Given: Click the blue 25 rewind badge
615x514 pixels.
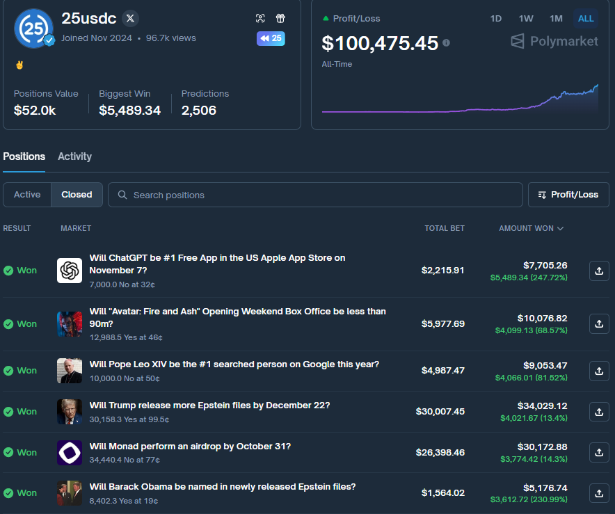Looking at the screenshot, I should coord(271,38).
